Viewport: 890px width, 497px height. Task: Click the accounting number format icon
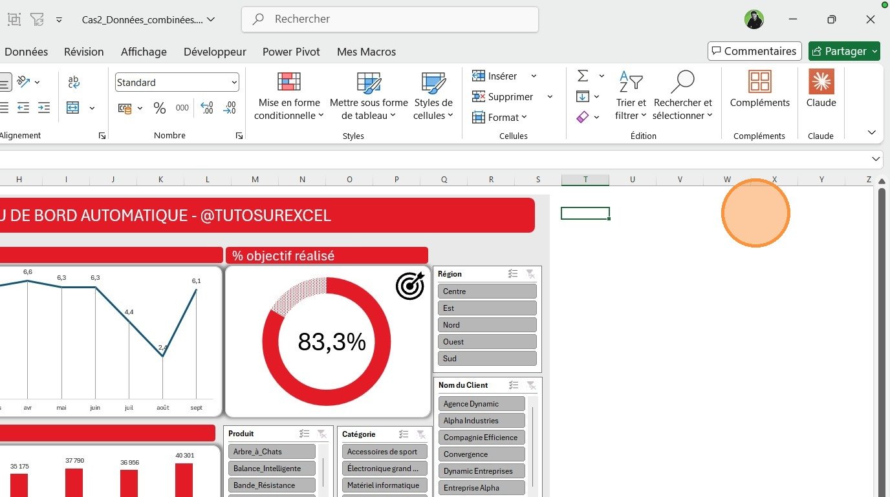pyautogui.click(x=125, y=108)
